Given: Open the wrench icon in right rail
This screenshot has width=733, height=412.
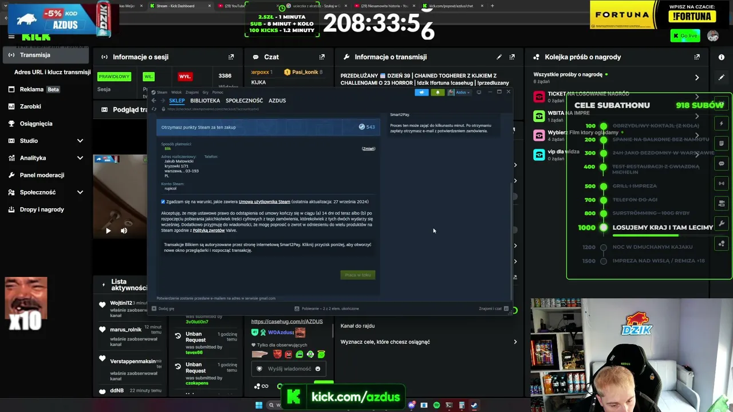Looking at the screenshot, I should click(x=722, y=223).
